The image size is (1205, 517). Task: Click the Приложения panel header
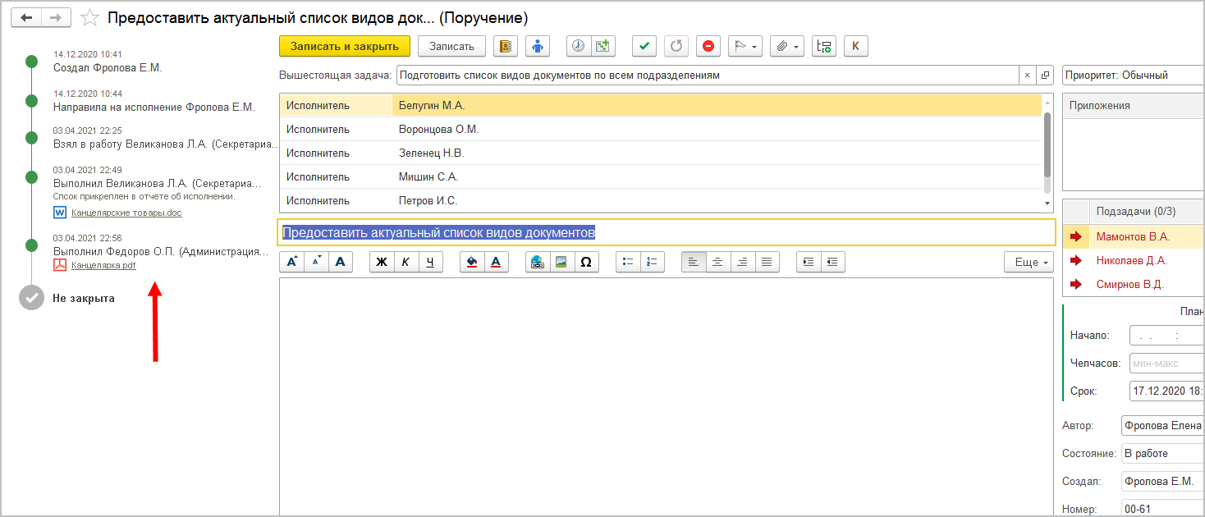coord(1134,106)
